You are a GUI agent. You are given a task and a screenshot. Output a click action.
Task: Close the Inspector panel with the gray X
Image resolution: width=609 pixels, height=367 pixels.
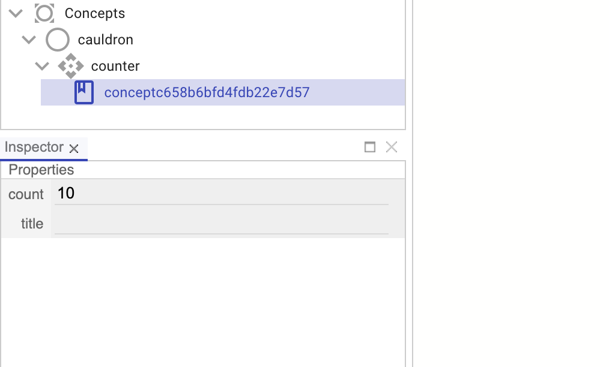(392, 147)
